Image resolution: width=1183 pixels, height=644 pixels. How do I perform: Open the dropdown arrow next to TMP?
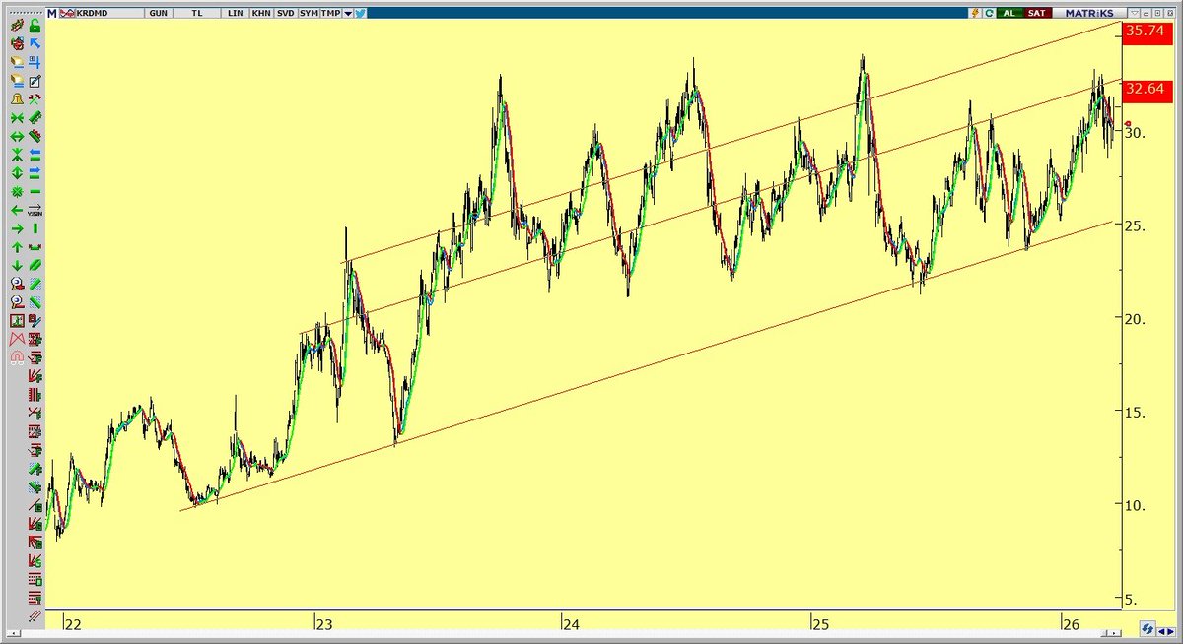[x=348, y=13]
